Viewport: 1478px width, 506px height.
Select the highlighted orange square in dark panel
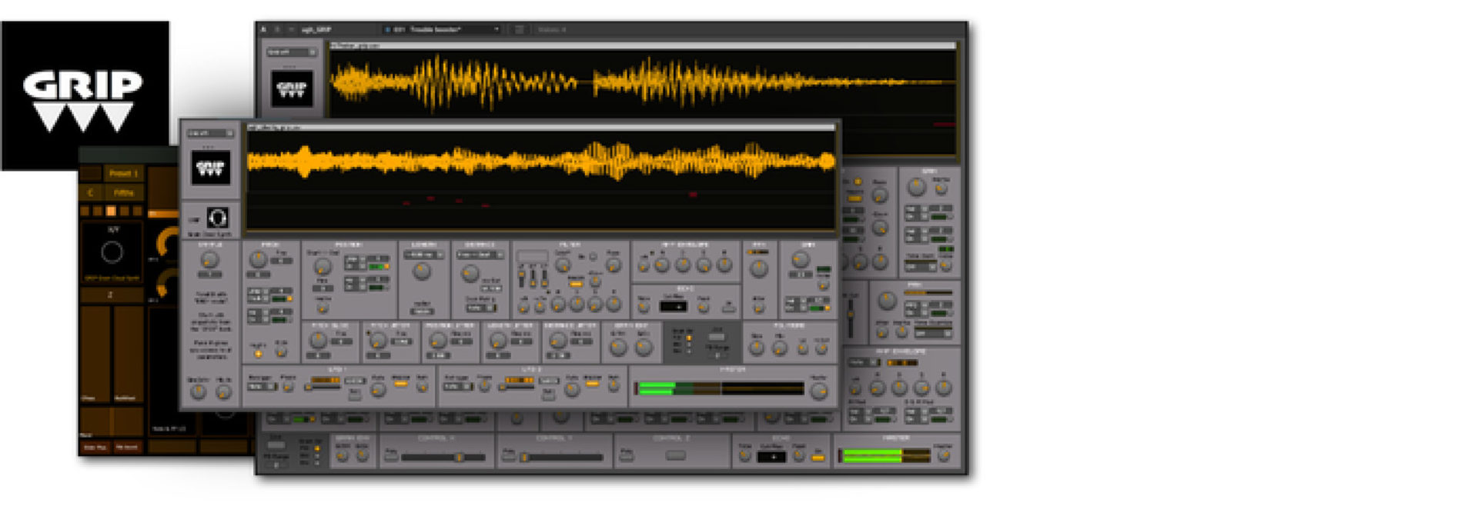(x=111, y=210)
